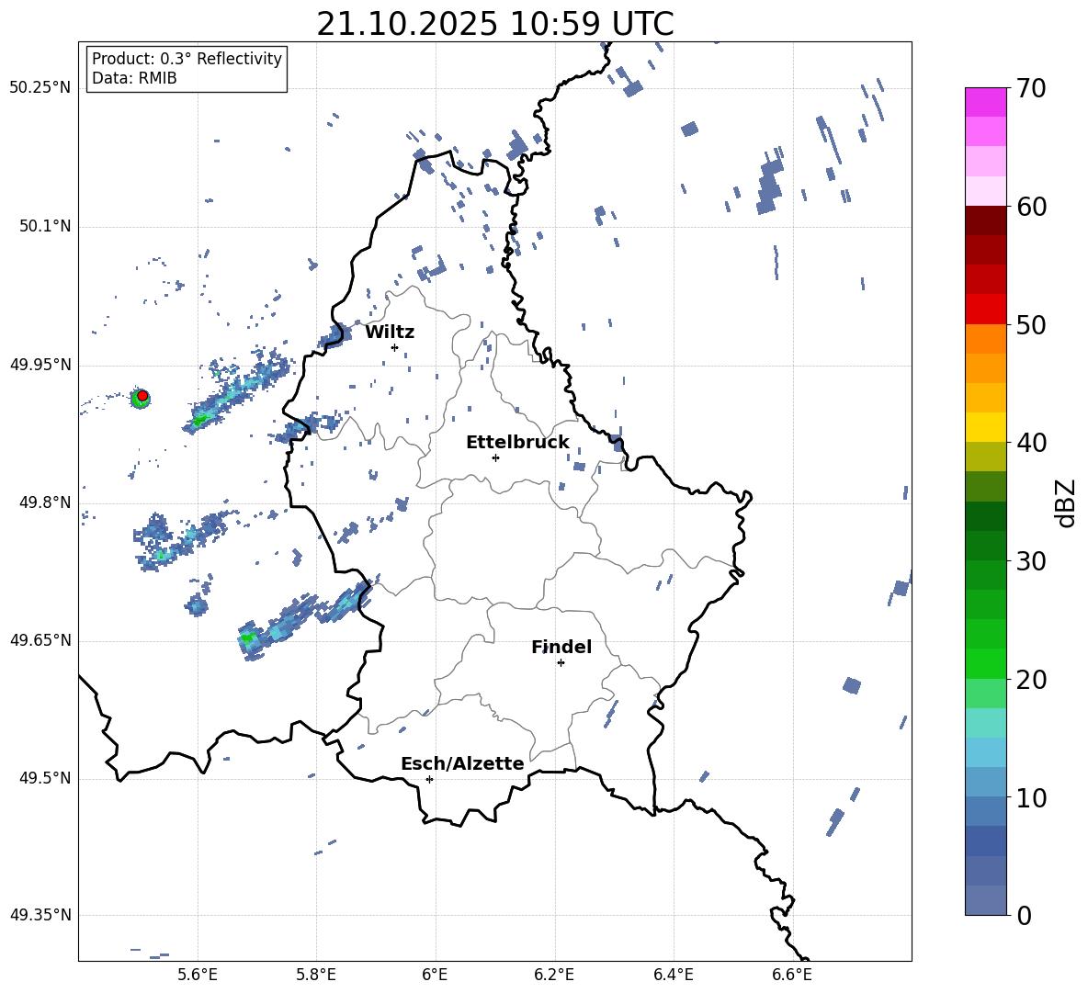Click the 50 tick on colorbar

(x=1031, y=325)
